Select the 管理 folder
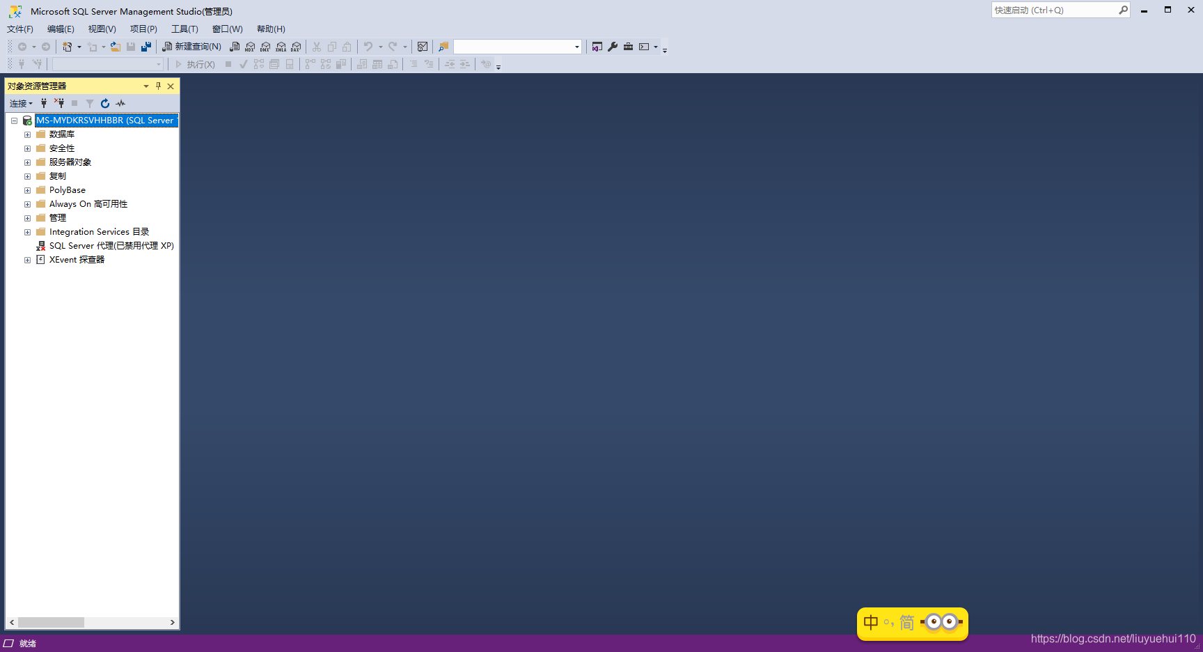 click(58, 218)
